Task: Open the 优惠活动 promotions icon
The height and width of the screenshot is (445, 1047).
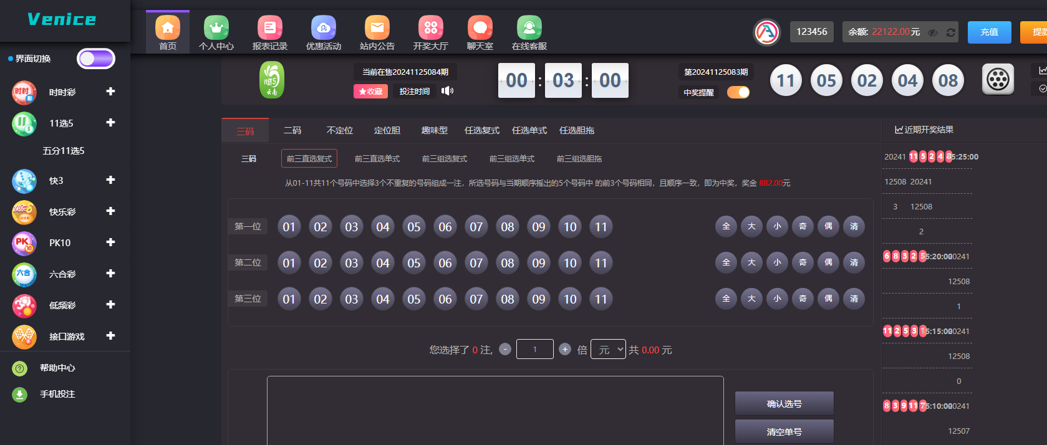Action: (323, 28)
